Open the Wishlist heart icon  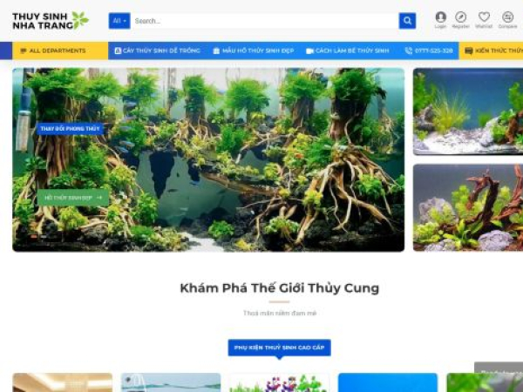[484, 17]
